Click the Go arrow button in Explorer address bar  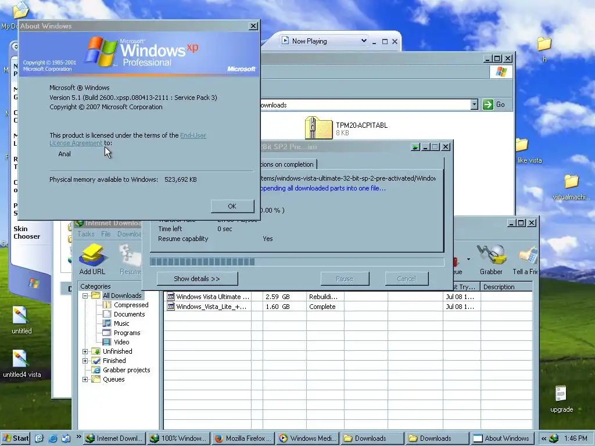[x=488, y=105]
